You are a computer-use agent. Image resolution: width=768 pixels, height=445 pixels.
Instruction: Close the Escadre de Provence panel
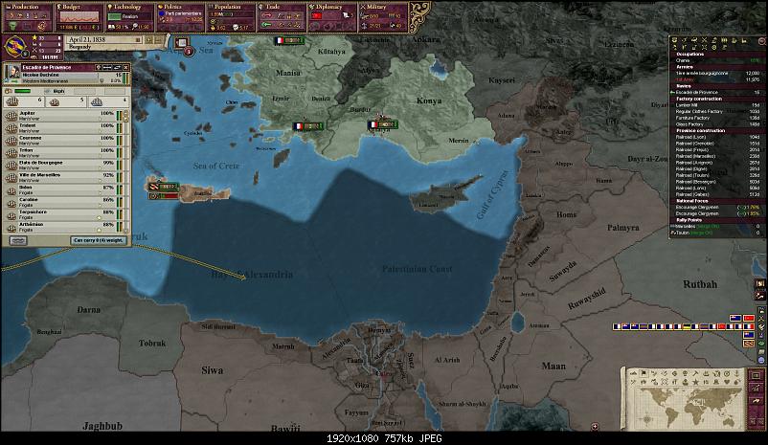(x=125, y=67)
